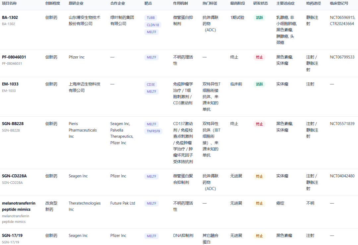Click MELTF tag in EM-1033 row
Viewport: 358px width, 245px height.
click(x=151, y=92)
